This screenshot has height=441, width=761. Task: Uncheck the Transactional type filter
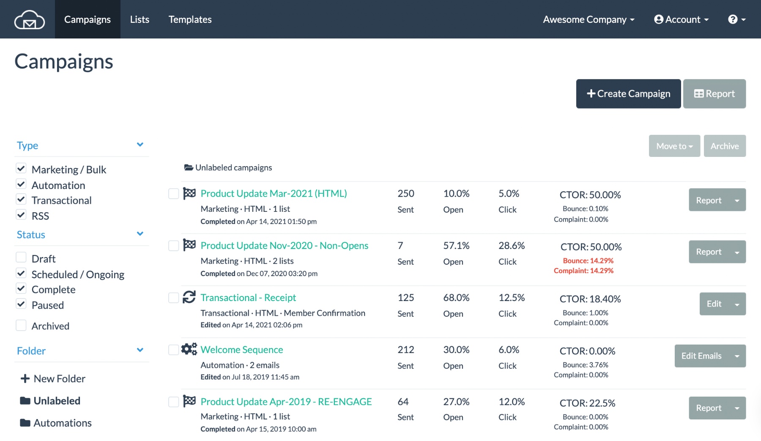21,199
